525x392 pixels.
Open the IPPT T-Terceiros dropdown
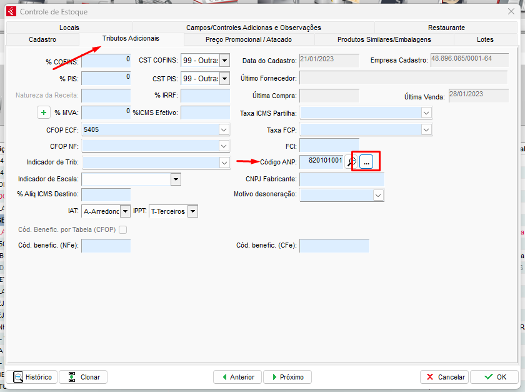point(192,211)
